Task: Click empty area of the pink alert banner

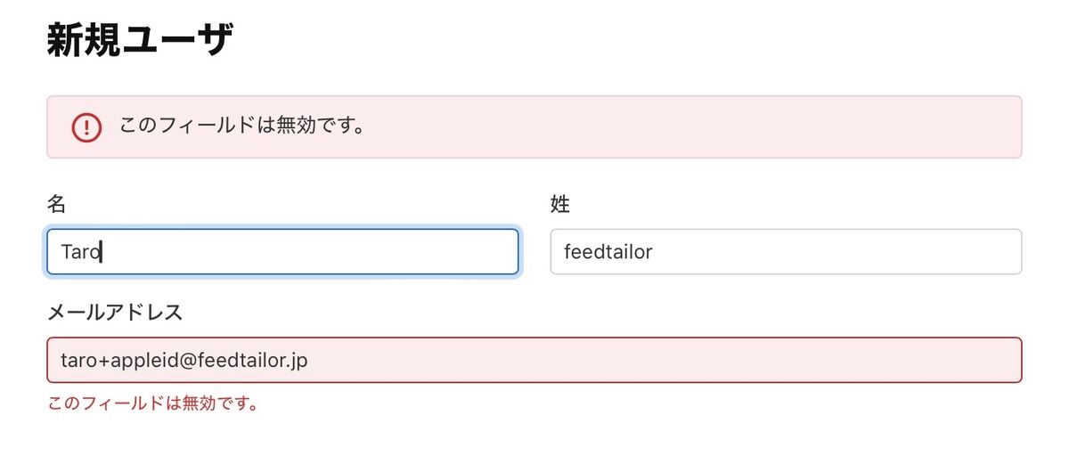Action: pos(695,127)
